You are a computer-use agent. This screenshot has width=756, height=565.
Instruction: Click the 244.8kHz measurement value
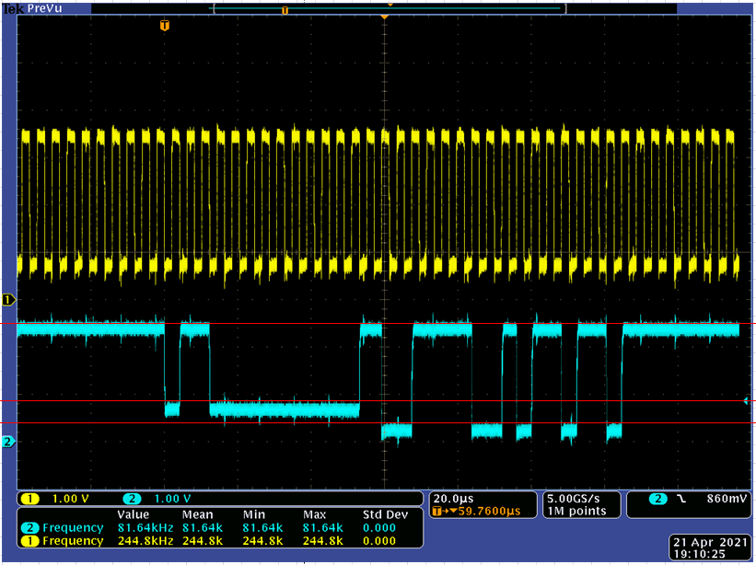pos(145,541)
